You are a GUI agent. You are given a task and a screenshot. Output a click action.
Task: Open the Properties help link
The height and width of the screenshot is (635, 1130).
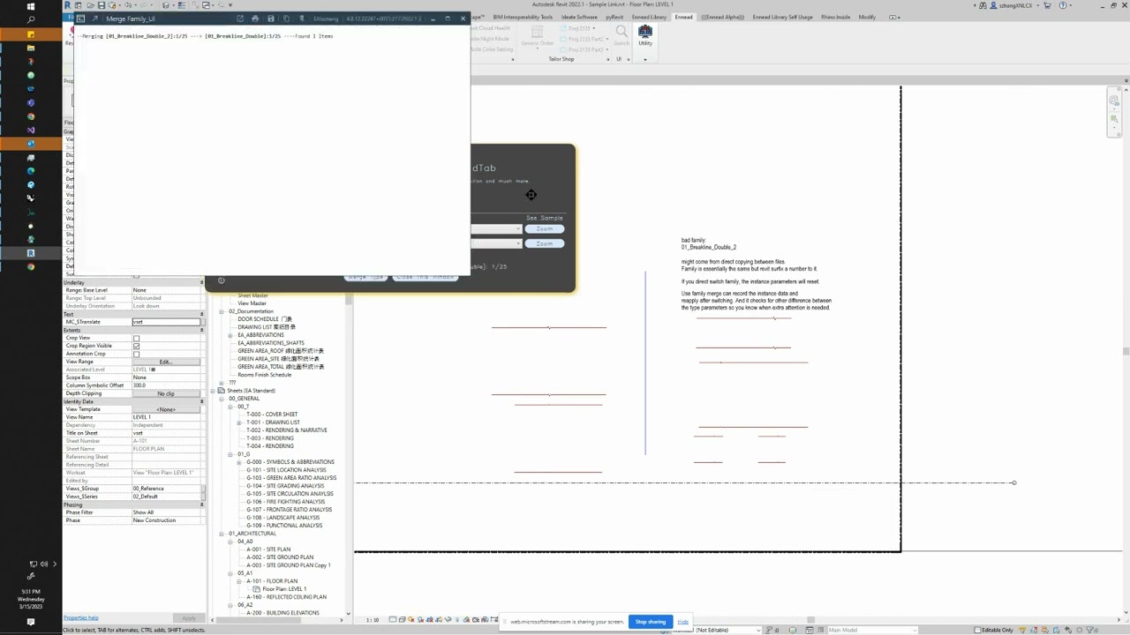tap(81, 617)
